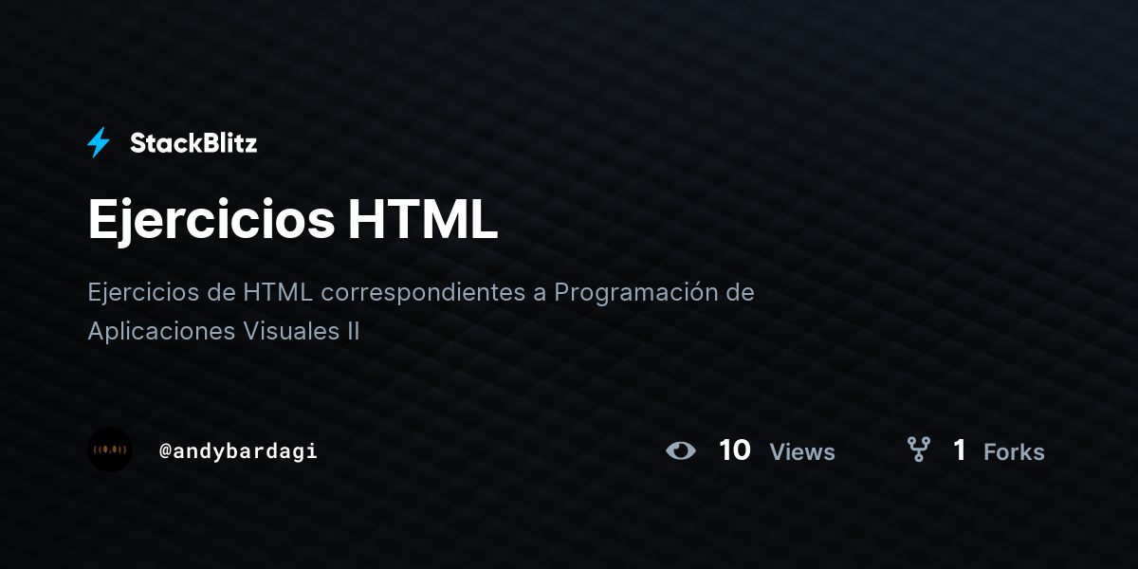Click the number 1 forks count

960,450
